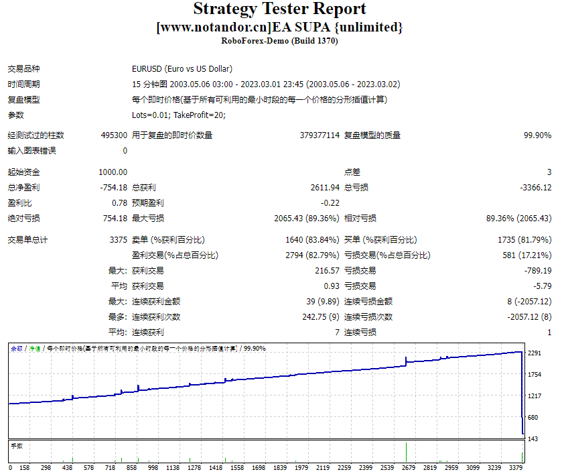Click the tall green lot bar near 2679
Image resolution: width=564 pixels, height=476 pixels.
coord(406,453)
